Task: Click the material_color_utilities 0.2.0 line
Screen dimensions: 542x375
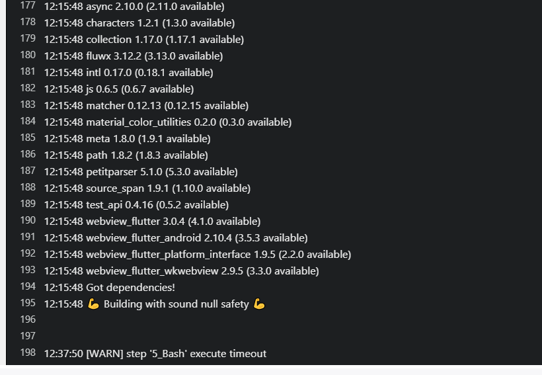Action: pyautogui.click(x=168, y=122)
